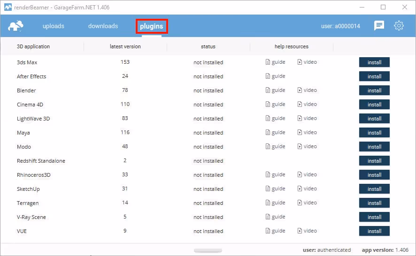
Task: Install the Modo plugin
Action: pyautogui.click(x=374, y=147)
